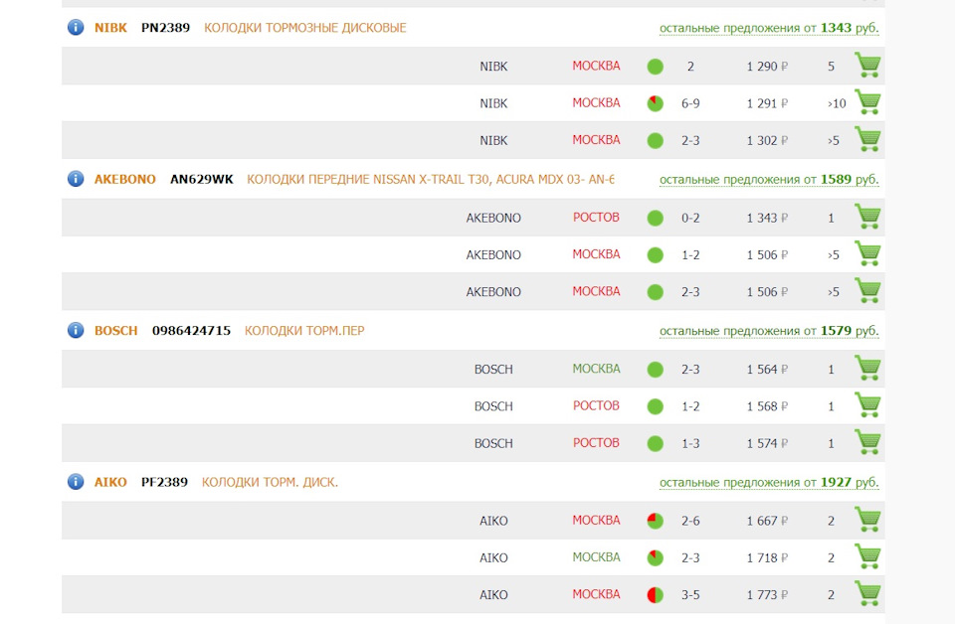Viewport: 955px width, 624px height.
Task: Click price 1 564 ₽
Action: coord(767,370)
